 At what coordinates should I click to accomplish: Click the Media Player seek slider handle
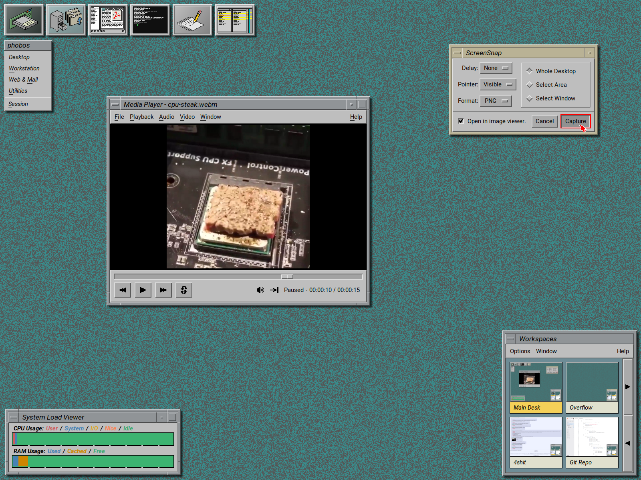tap(287, 276)
